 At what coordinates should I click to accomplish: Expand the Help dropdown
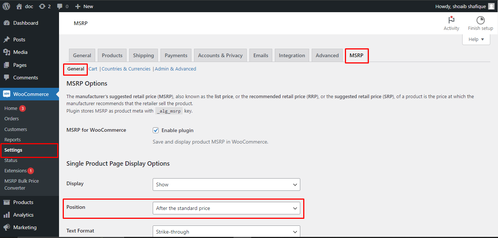coord(476,39)
